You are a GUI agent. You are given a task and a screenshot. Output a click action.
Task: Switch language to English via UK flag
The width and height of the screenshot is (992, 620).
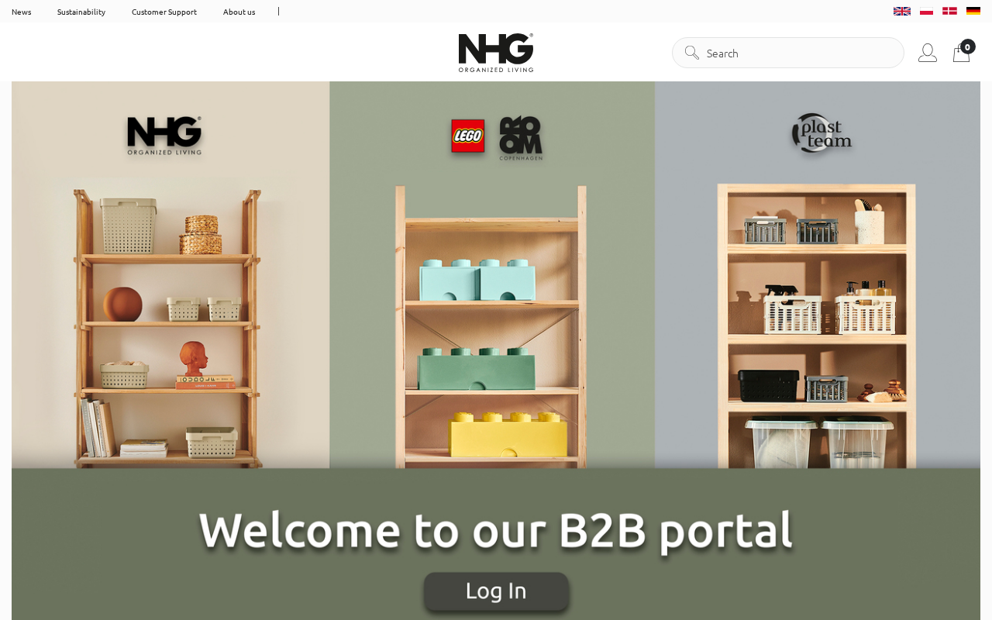[x=902, y=11]
